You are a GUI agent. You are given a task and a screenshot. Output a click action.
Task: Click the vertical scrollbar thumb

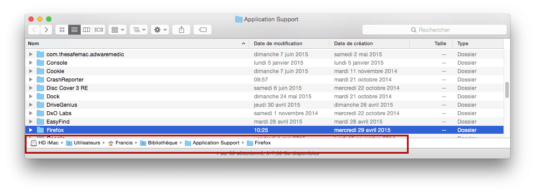[x=507, y=90]
